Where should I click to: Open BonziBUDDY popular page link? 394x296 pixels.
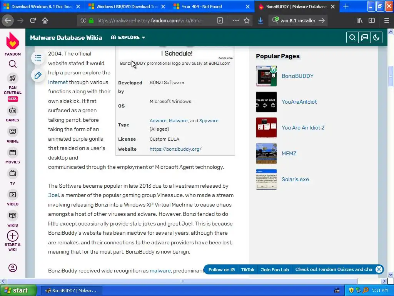[297, 76]
